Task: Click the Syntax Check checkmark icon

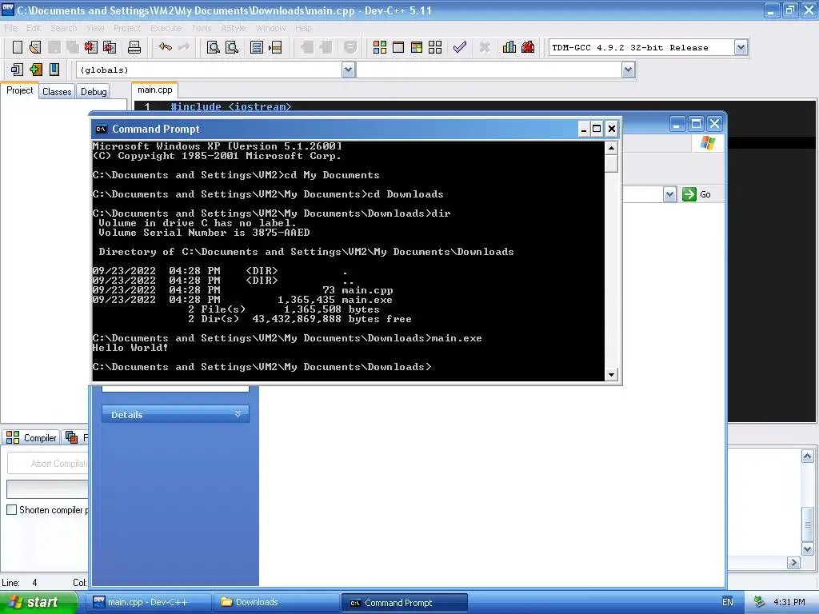Action: pos(460,47)
